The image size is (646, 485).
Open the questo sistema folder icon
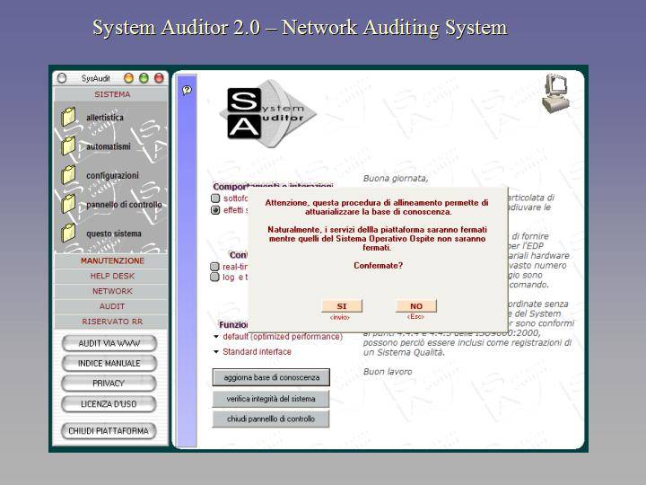point(68,233)
